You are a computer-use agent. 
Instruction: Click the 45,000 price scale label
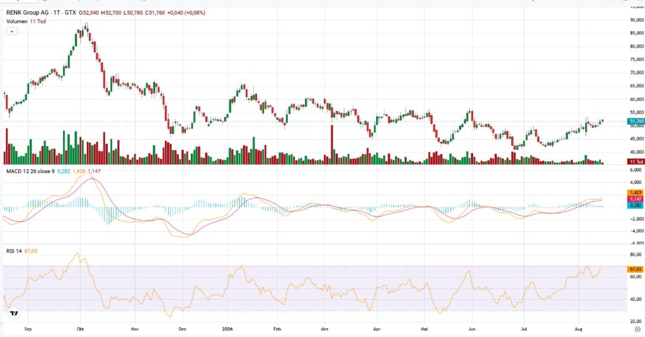pyautogui.click(x=637, y=139)
